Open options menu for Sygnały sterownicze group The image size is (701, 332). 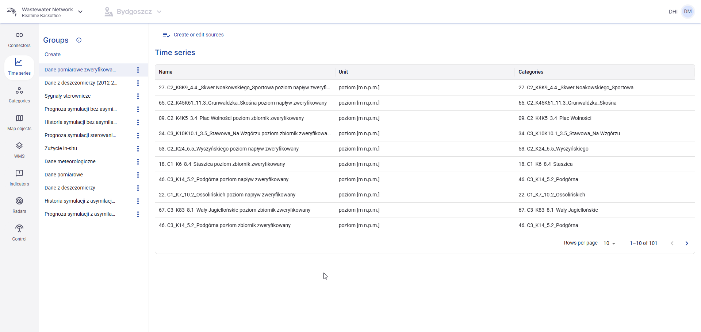click(x=138, y=96)
